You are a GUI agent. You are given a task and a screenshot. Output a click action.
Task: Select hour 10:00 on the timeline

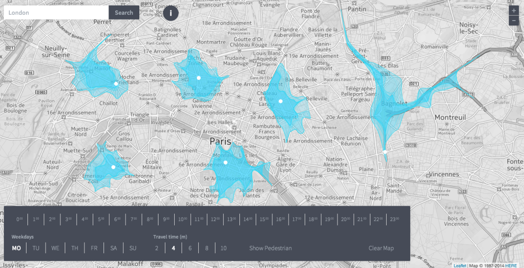(x=183, y=219)
